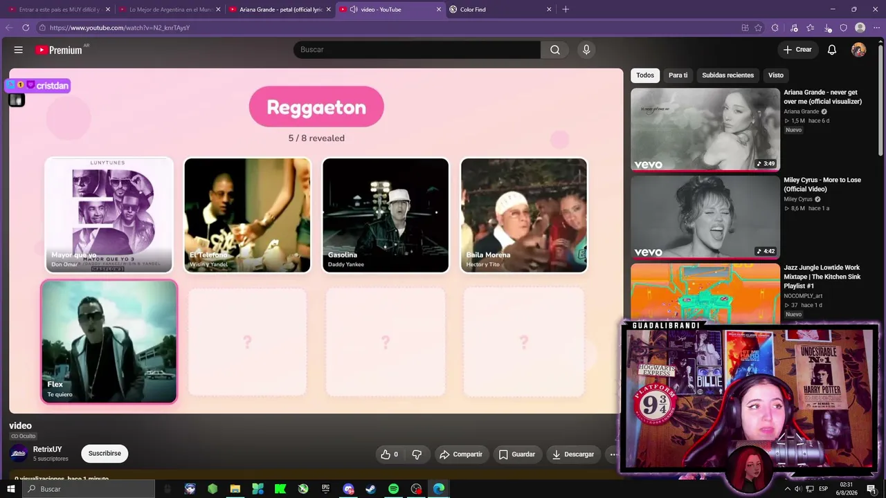The height and width of the screenshot is (498, 886).
Task: Open a new browser tab
Action: pyautogui.click(x=566, y=10)
